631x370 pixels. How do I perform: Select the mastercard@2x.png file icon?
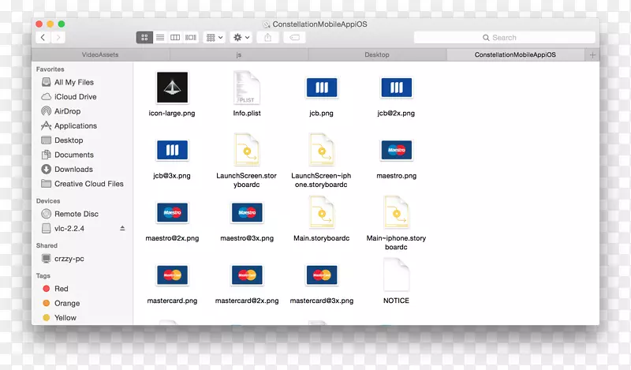click(247, 275)
